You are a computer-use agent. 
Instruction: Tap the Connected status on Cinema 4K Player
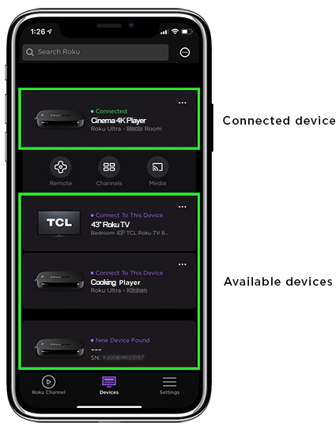coord(109,111)
